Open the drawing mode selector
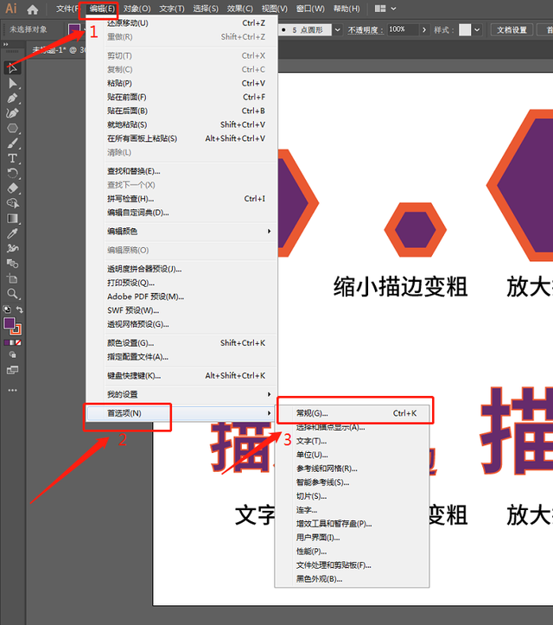The height and width of the screenshot is (625, 553). 12,354
